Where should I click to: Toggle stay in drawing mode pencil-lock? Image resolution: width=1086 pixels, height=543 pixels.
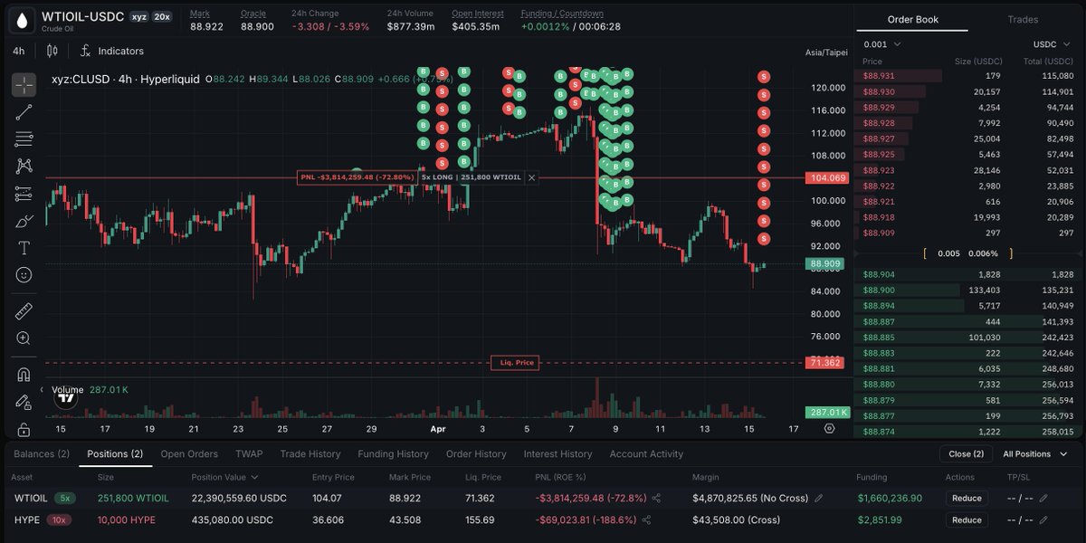(x=24, y=401)
